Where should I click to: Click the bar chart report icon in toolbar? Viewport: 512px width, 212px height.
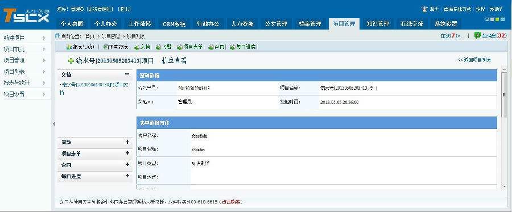click(69, 47)
